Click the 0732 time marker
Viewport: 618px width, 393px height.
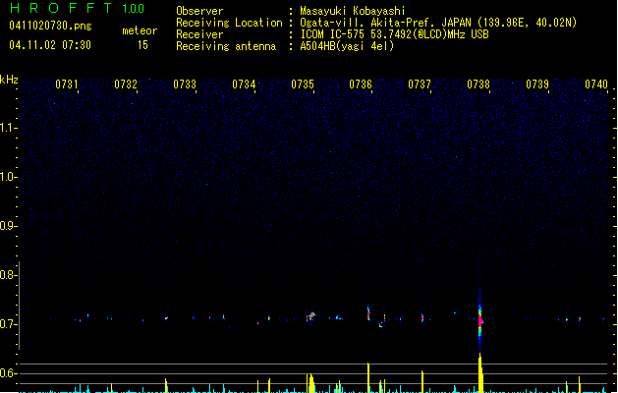pos(126,84)
